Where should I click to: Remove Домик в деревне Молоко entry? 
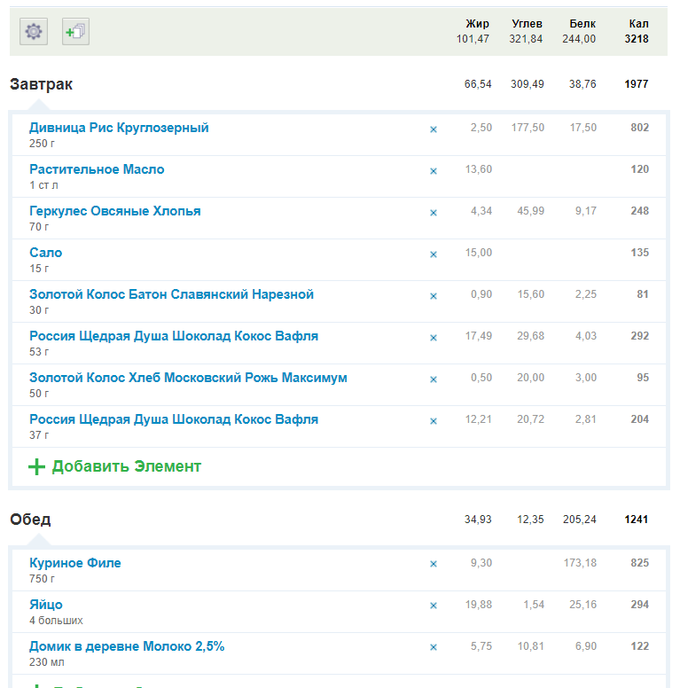click(x=434, y=647)
